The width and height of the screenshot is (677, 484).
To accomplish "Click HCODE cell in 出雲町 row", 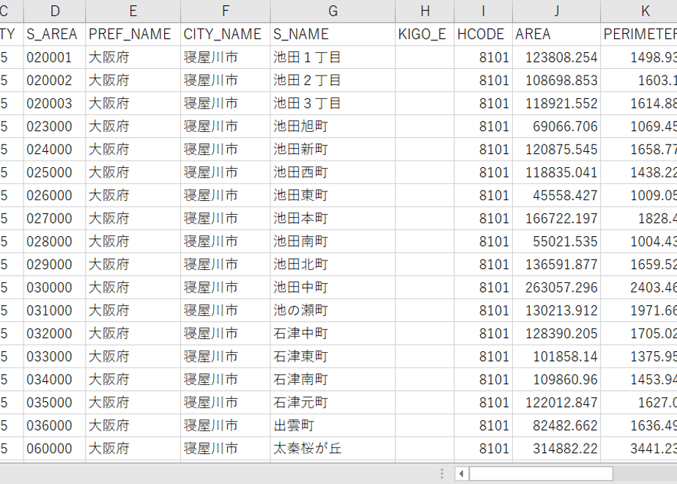I will [x=483, y=425].
